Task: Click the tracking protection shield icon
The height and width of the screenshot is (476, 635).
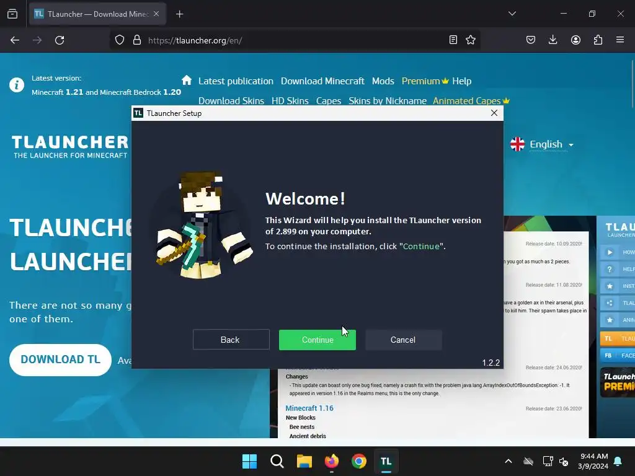Action: [120, 40]
